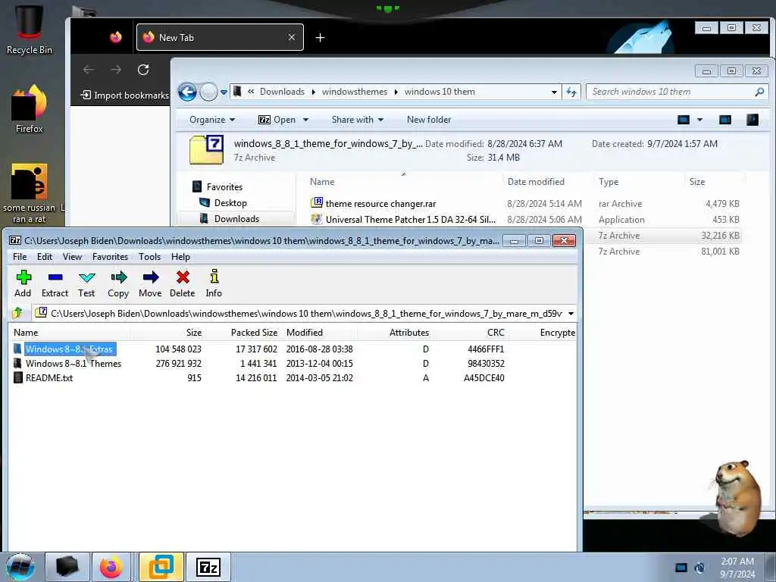Screen dimensions: 776x582
Task: Close the New Tab in Firefox
Action: [x=292, y=38]
